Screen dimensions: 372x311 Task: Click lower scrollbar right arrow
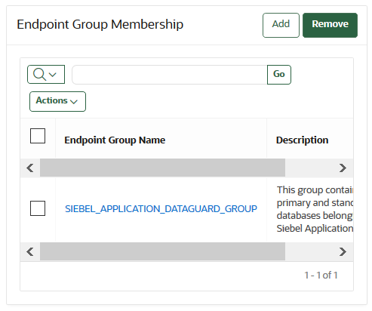(343, 251)
